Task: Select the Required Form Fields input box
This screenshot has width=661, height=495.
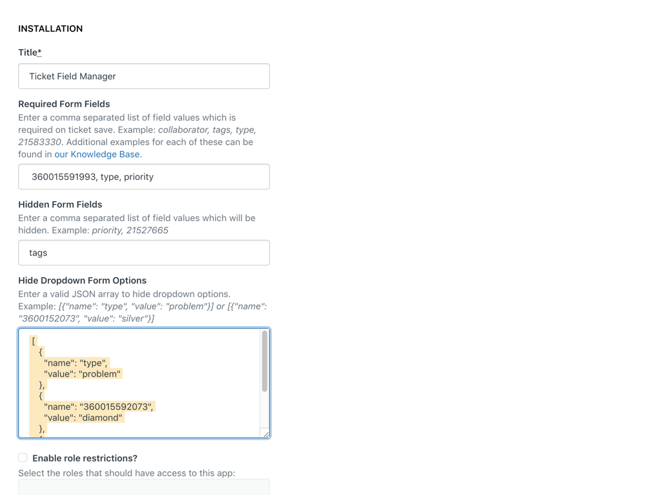Action: pos(143,177)
